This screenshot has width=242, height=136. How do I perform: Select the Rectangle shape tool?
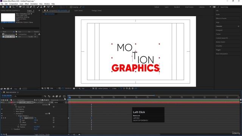click(x=28, y=7)
